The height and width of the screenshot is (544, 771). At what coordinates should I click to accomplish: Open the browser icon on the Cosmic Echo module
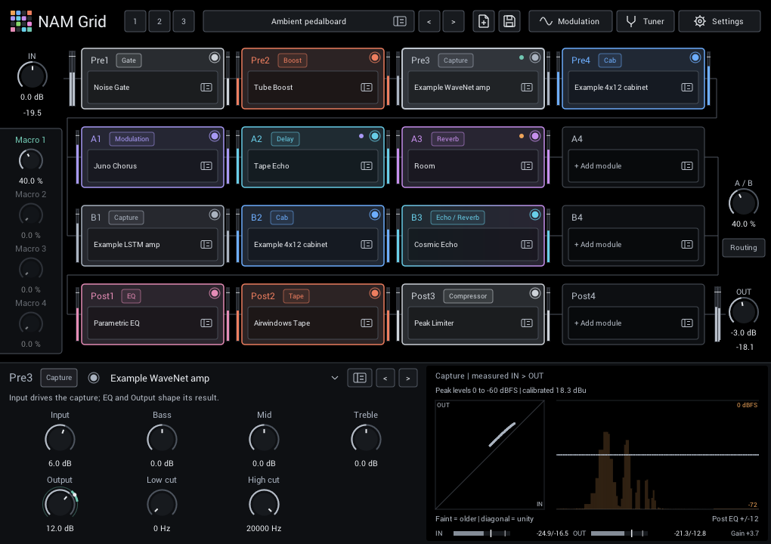click(x=527, y=244)
